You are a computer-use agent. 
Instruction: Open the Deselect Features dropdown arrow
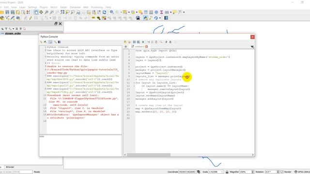point(137,12)
